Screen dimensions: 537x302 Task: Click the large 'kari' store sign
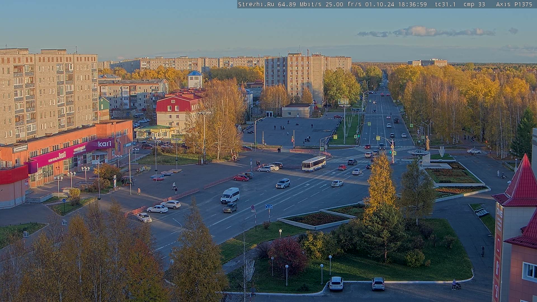coord(104,144)
